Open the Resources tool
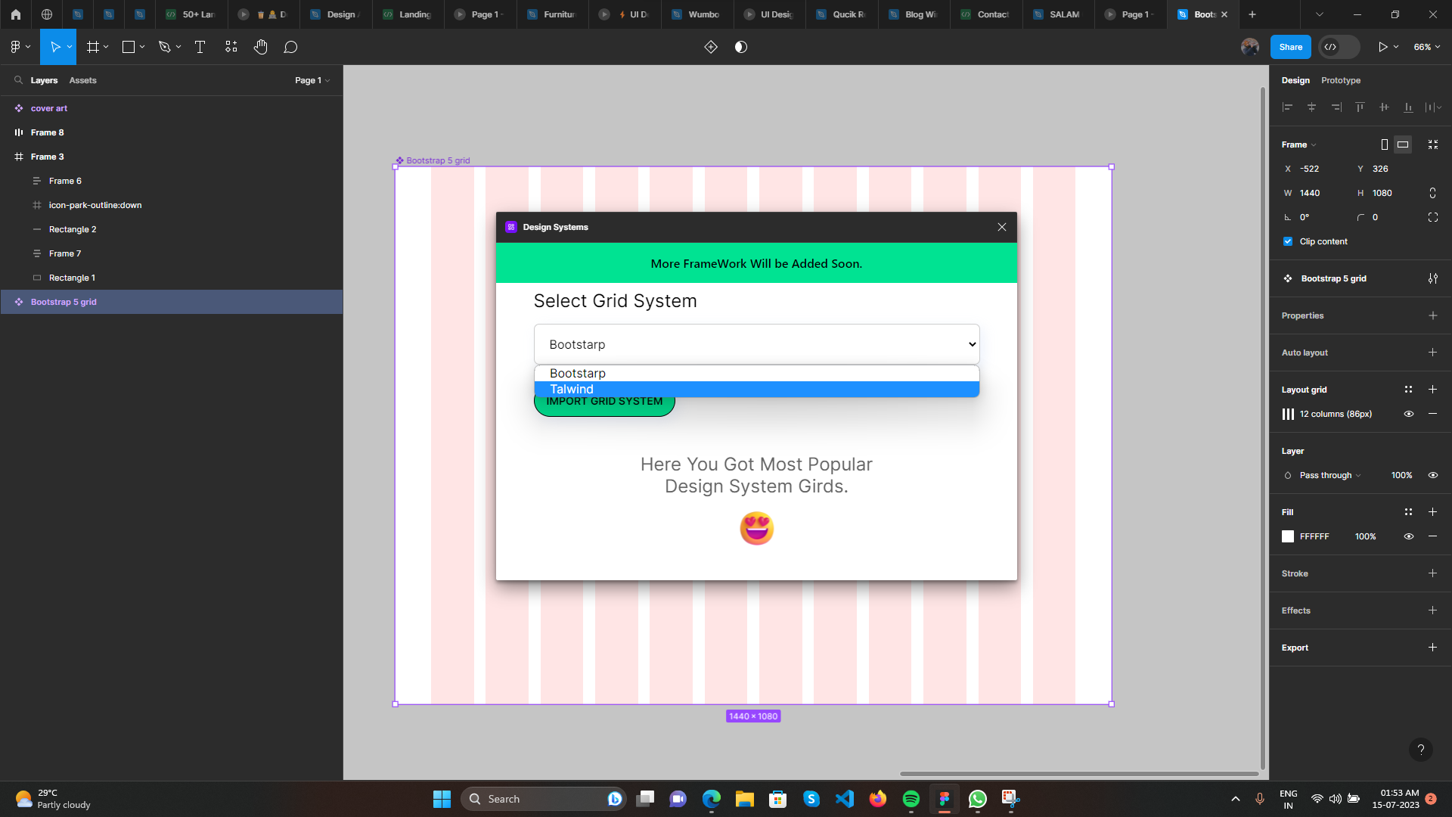The image size is (1452, 817). (231, 47)
